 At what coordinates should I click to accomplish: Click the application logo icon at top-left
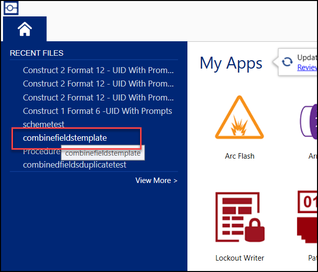[x=11, y=7]
